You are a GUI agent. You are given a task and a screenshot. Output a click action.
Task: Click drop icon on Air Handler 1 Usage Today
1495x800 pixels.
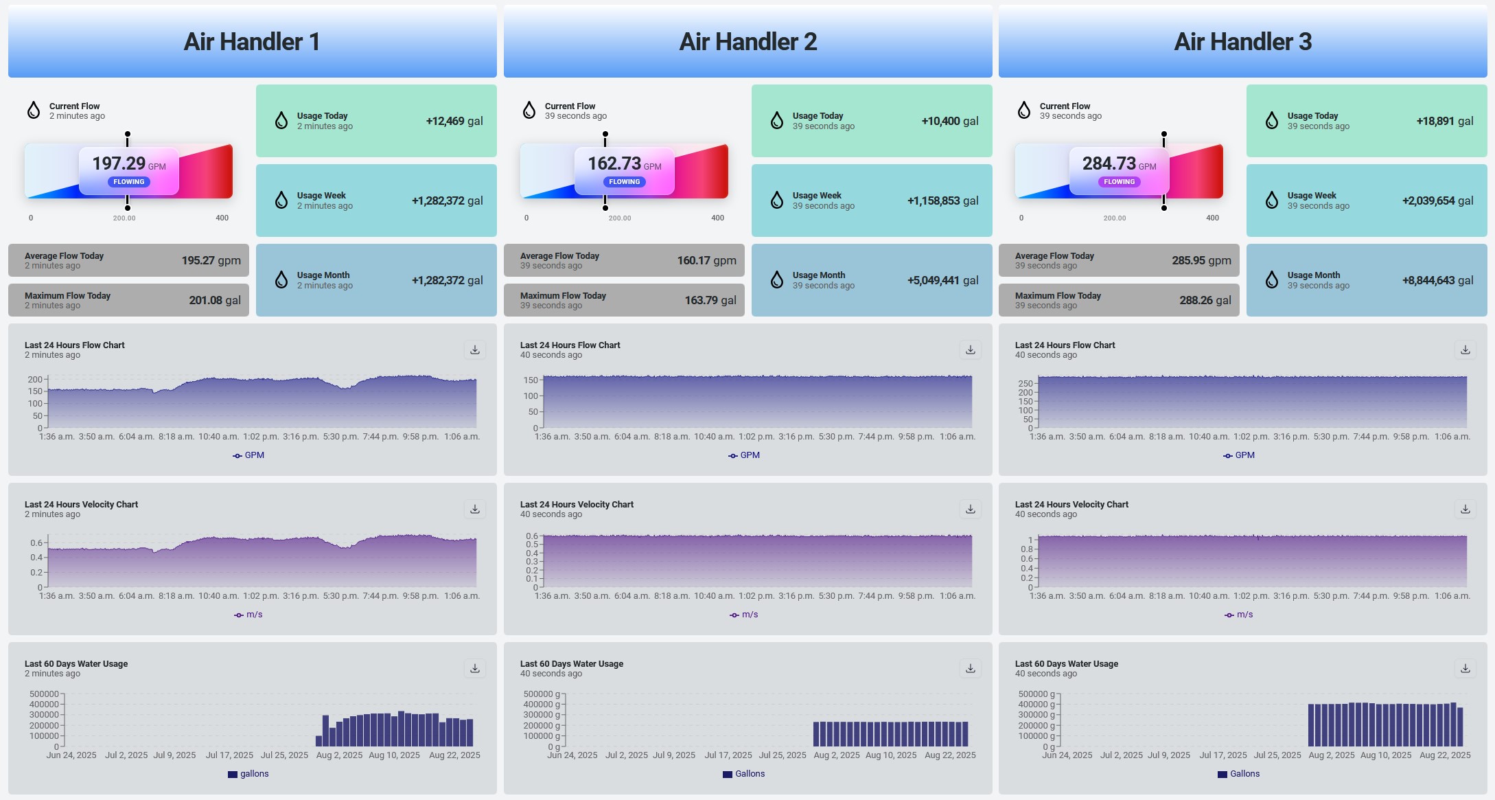tap(281, 121)
